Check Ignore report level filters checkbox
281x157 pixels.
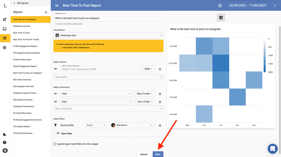55,144
